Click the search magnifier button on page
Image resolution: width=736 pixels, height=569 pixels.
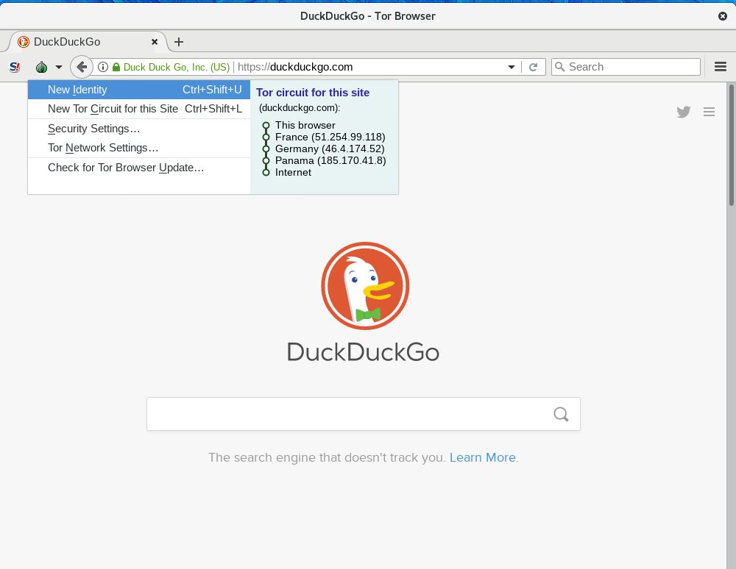point(561,414)
